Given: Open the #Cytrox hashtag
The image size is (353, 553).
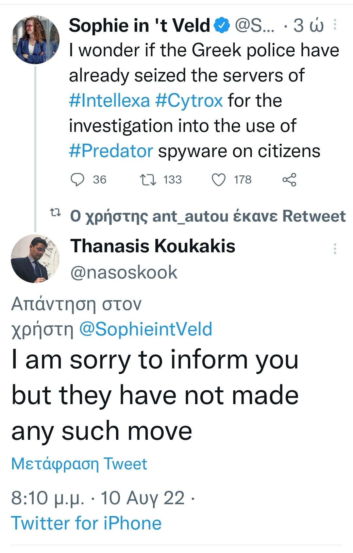Looking at the screenshot, I should click(x=189, y=100).
